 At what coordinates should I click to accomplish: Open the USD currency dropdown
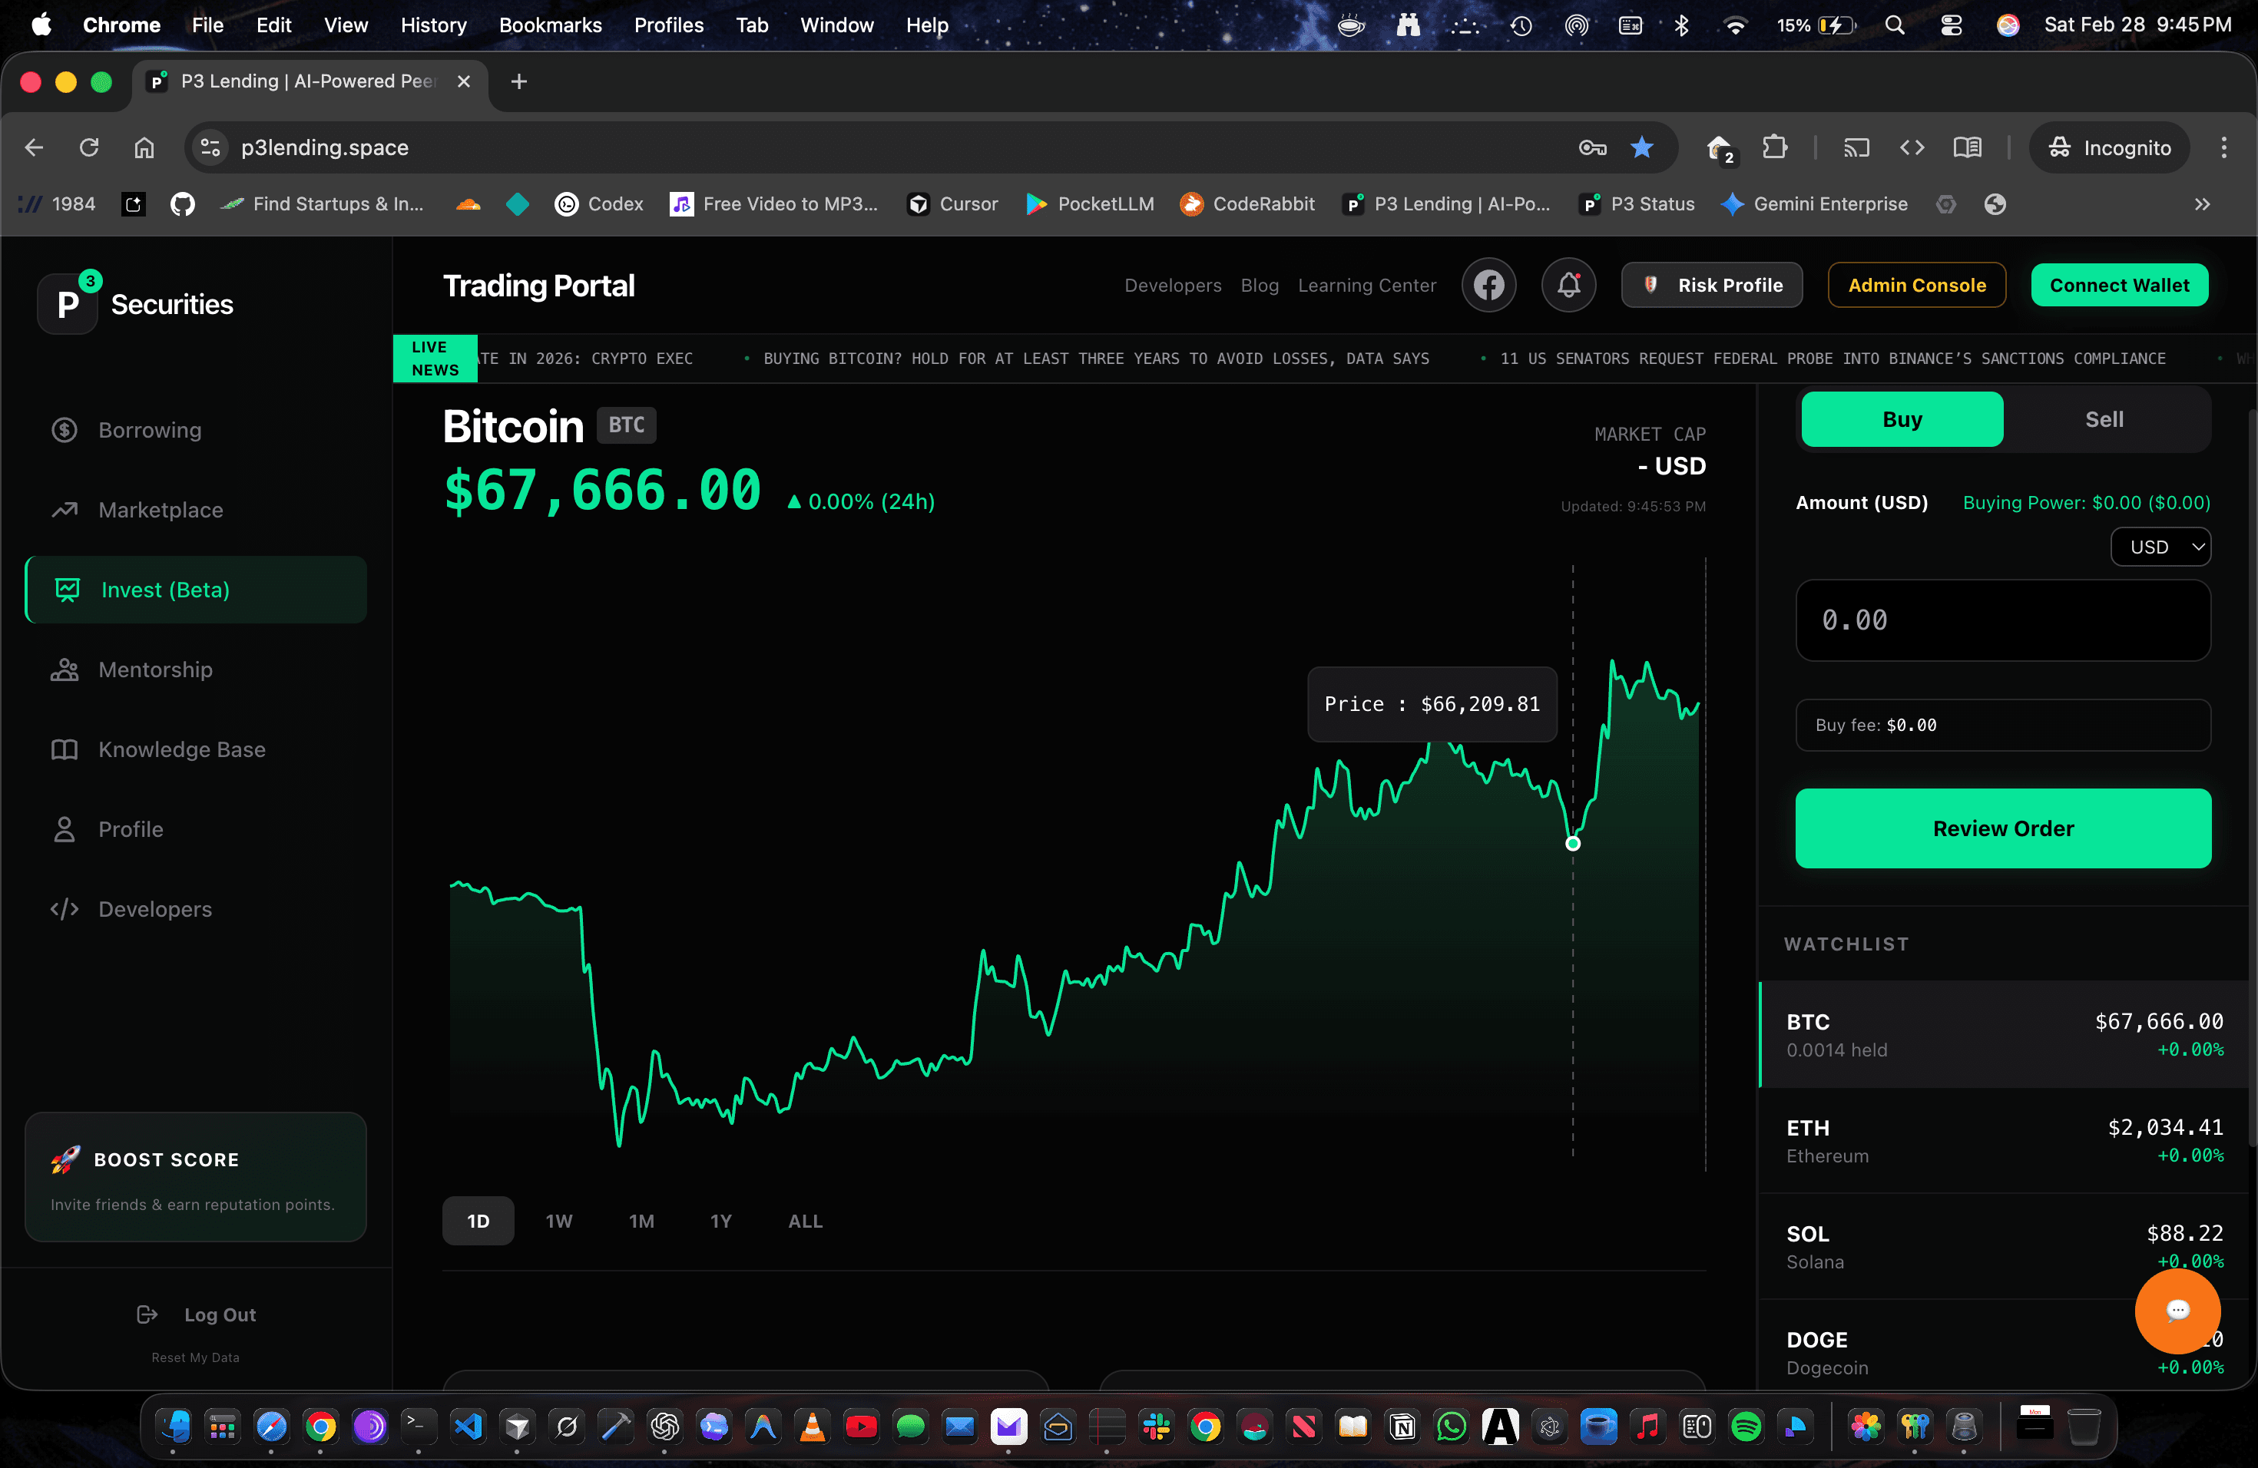2160,546
